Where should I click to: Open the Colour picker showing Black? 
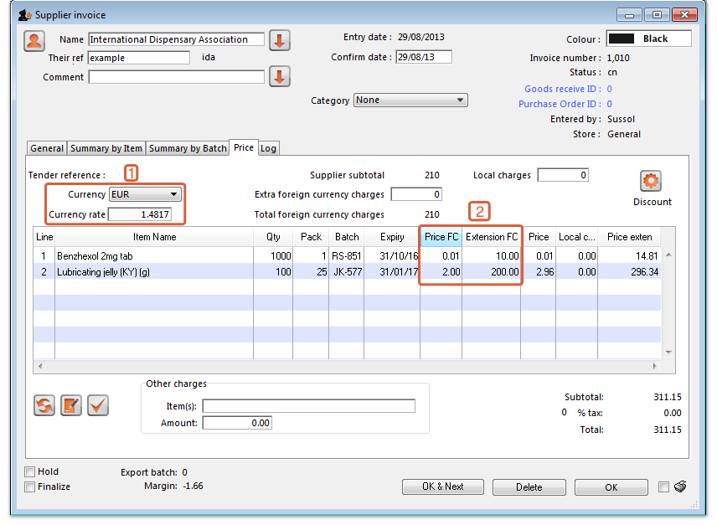coord(649,39)
